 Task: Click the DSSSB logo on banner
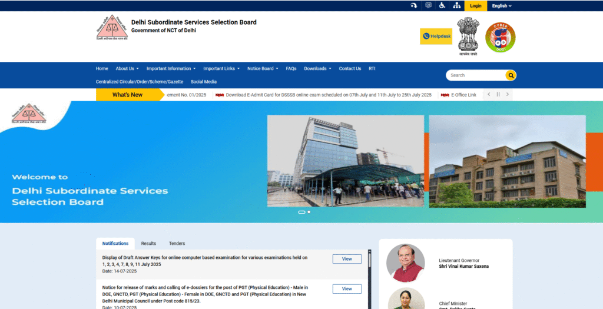[x=29, y=114]
